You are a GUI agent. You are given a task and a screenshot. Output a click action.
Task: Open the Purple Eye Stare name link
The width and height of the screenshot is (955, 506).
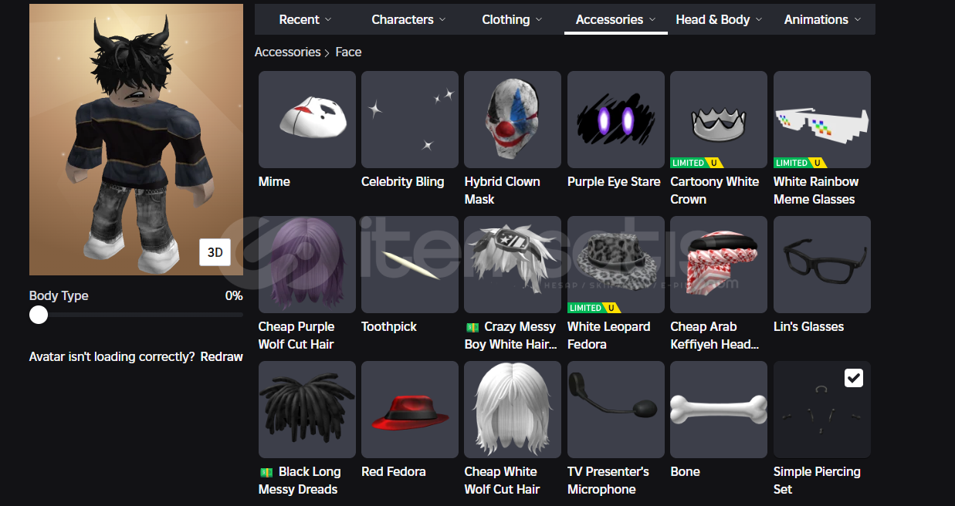614,182
